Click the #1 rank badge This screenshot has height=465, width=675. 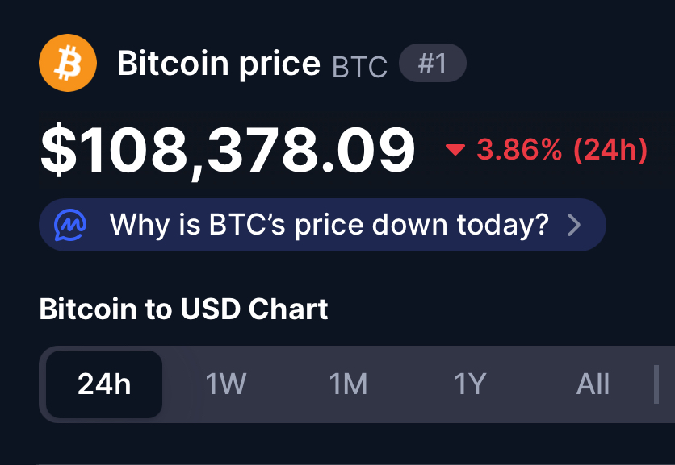(x=432, y=64)
